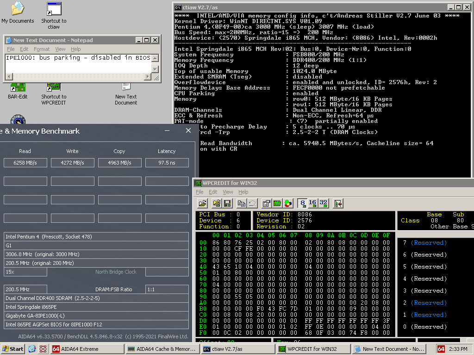Launch Internet Explorer from the quick launch
Viewport: 474px width, 355px height.
coord(32,349)
